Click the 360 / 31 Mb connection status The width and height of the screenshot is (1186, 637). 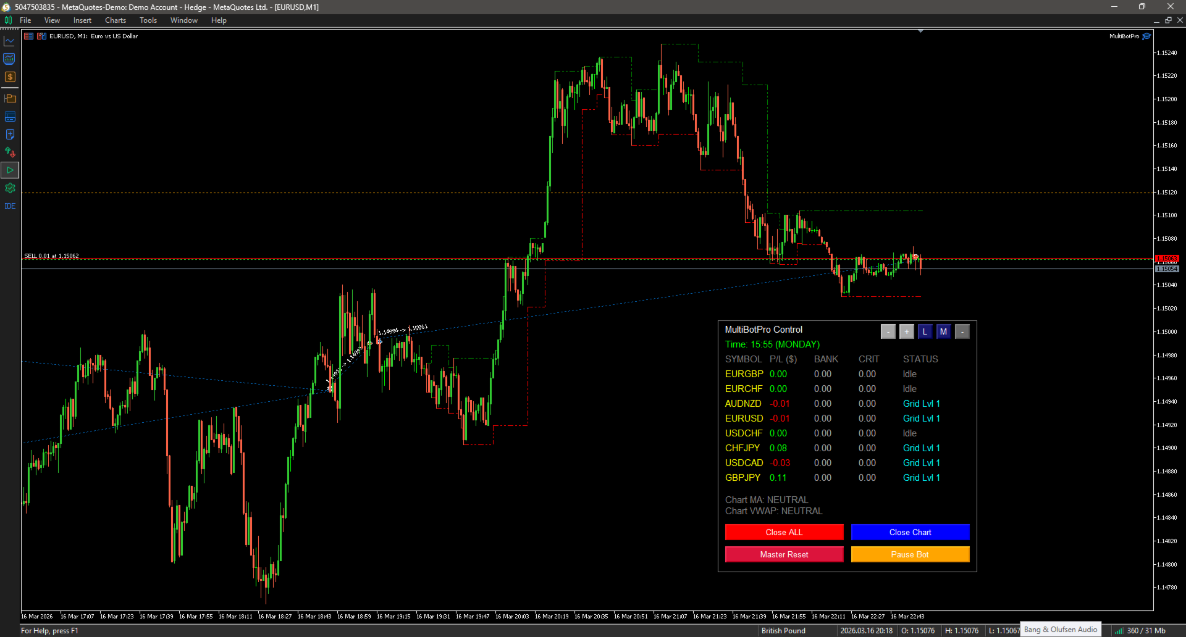(1140, 631)
